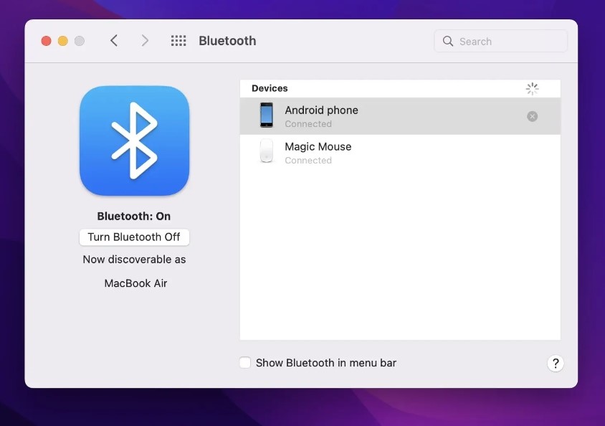605x426 pixels.
Task: Open the help question mark icon
Action: click(x=556, y=364)
